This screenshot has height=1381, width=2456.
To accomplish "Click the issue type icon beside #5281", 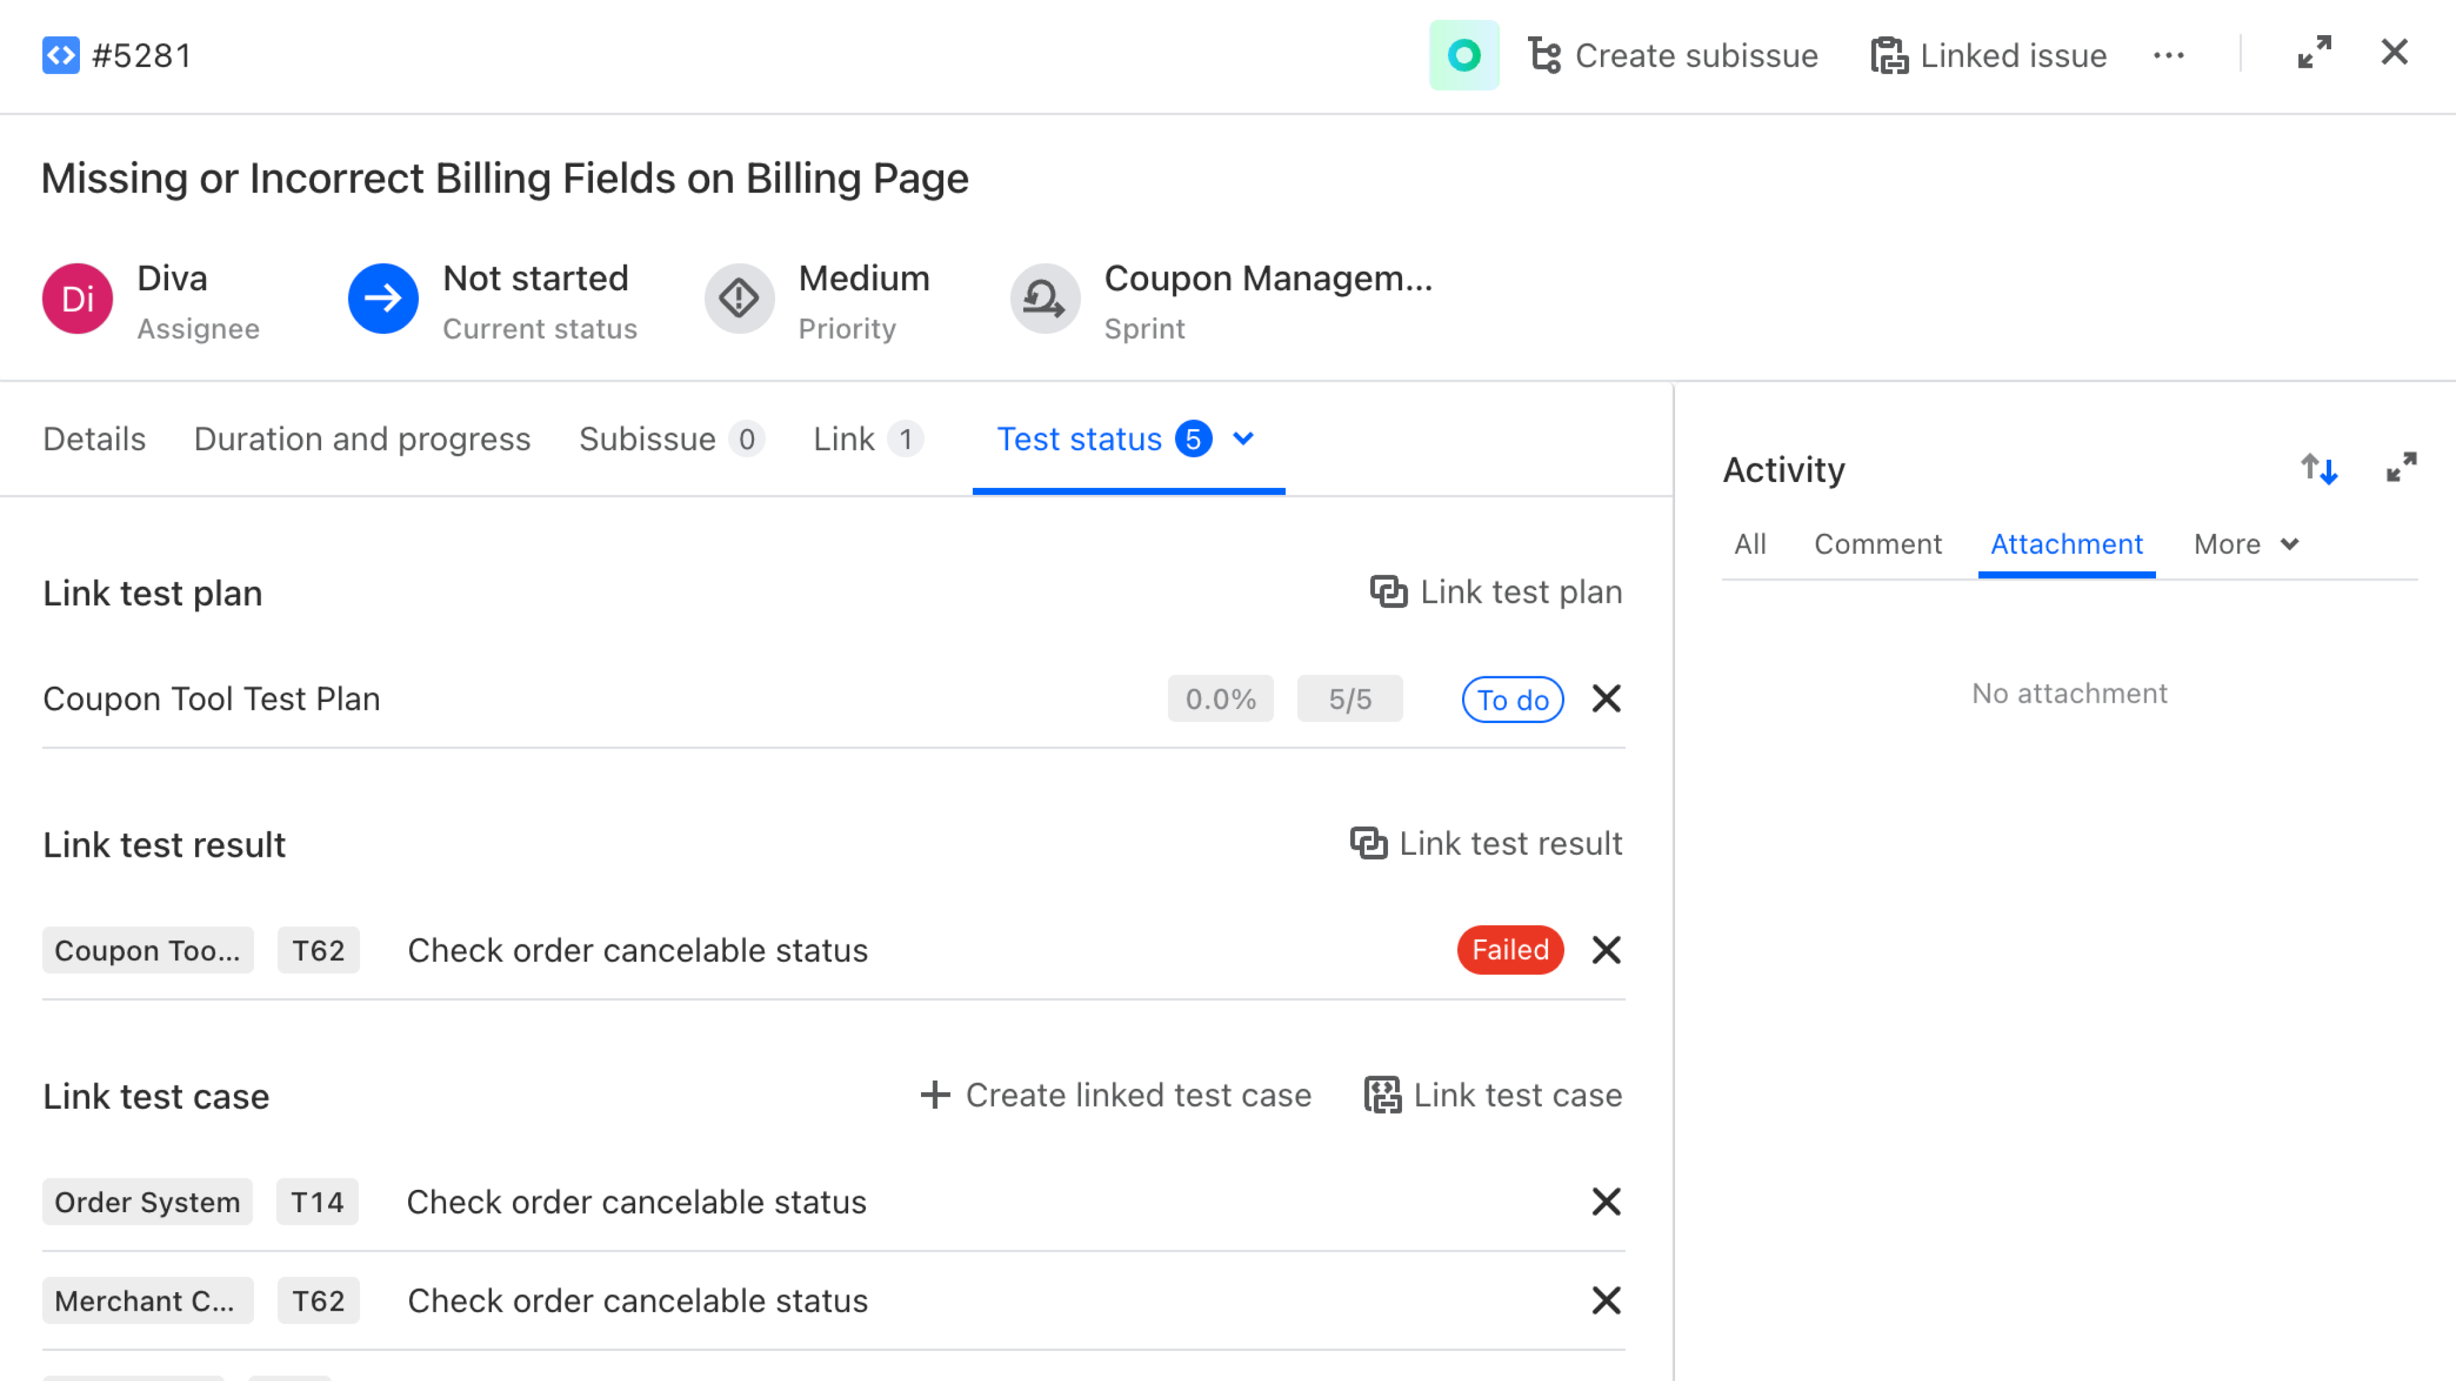I will (x=61, y=55).
